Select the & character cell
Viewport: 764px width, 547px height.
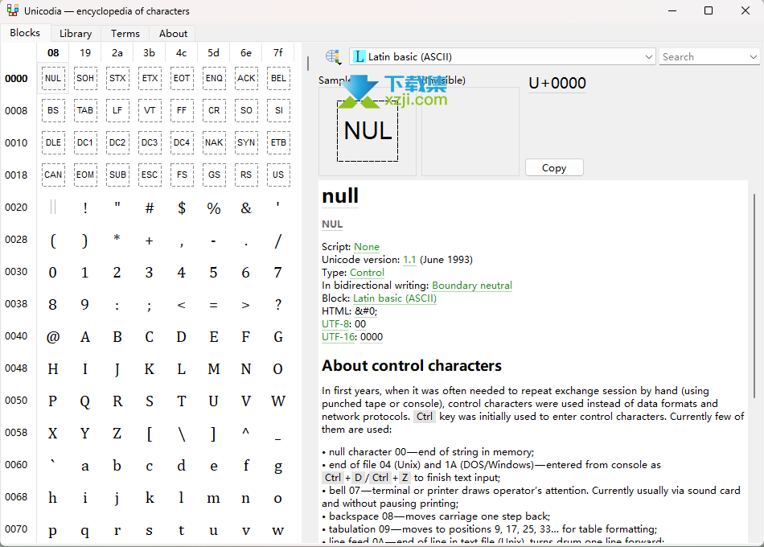click(246, 208)
